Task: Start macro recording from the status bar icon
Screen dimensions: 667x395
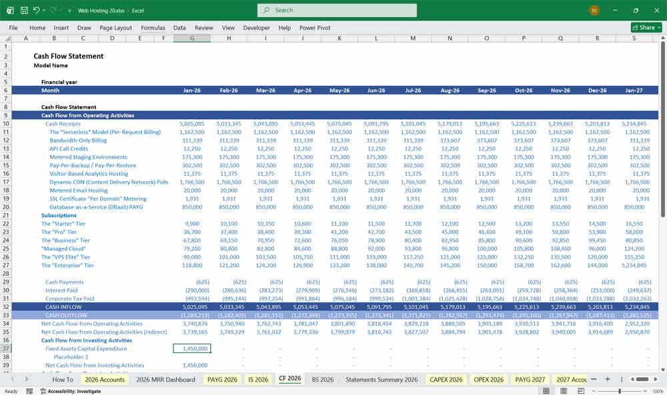Action: [x=30, y=391]
